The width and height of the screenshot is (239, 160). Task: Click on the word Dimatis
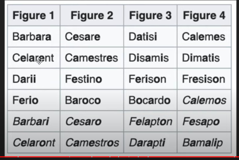pyautogui.click(x=201, y=58)
